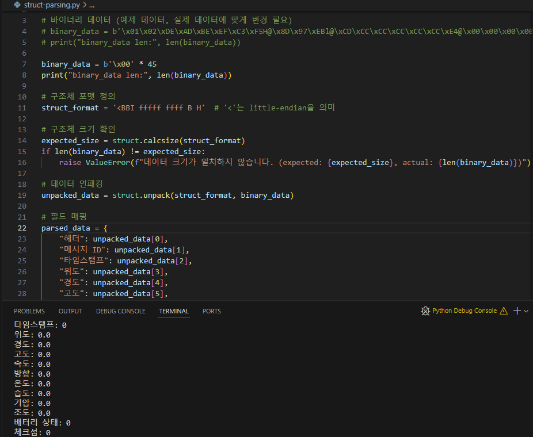Click the commented print statement on line 5
The height and width of the screenshot is (437, 533).
(x=141, y=43)
